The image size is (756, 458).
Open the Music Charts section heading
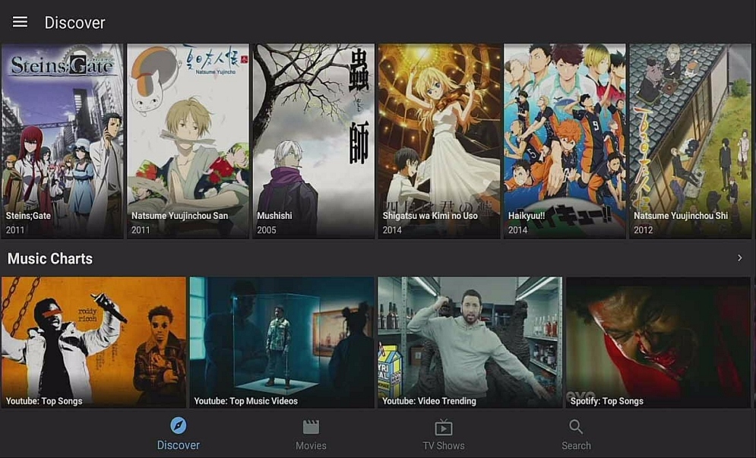point(50,258)
